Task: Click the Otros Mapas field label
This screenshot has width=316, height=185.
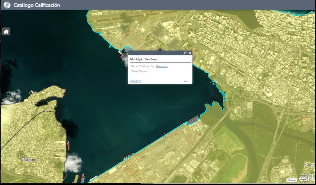Action: coord(139,71)
